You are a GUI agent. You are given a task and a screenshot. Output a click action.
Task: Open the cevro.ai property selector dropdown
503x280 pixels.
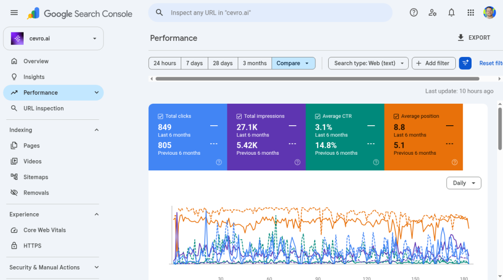click(53, 38)
